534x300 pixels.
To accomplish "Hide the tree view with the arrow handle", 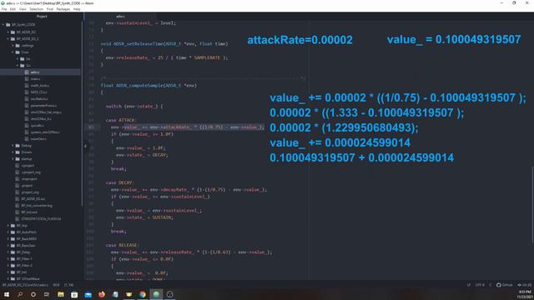I will 85,147.
